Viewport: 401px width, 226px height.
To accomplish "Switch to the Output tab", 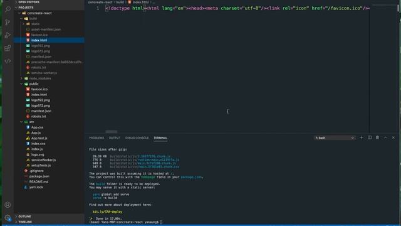I will point(114,138).
